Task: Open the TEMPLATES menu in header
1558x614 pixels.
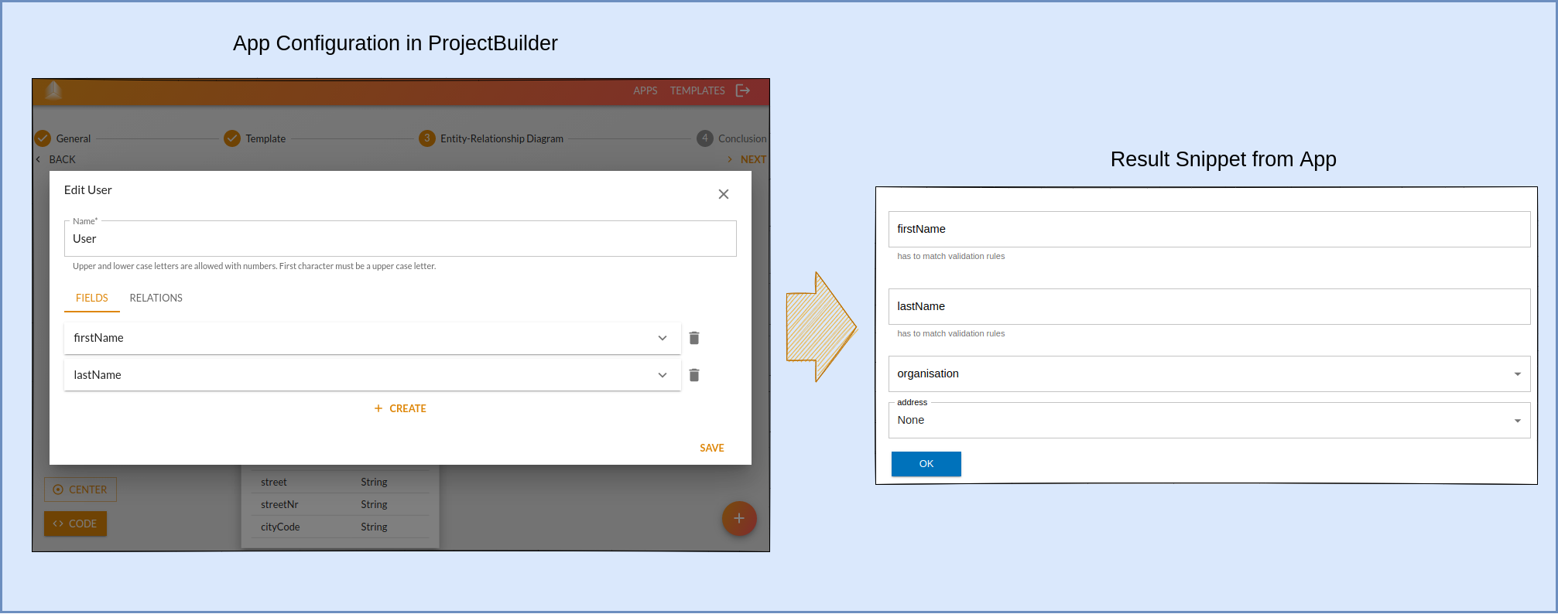Action: coord(697,90)
